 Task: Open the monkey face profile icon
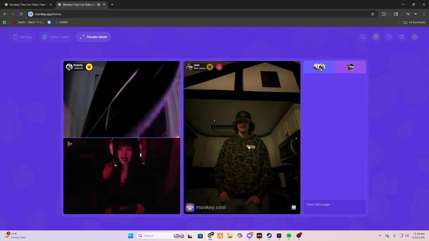tap(415, 37)
